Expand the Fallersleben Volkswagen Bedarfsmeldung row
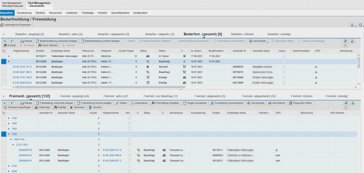 [9, 56]
